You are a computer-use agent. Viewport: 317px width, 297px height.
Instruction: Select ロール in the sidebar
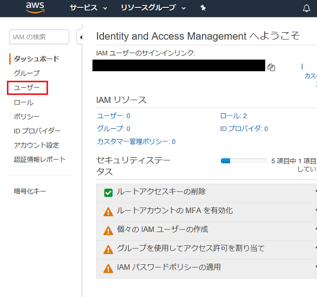click(x=24, y=102)
